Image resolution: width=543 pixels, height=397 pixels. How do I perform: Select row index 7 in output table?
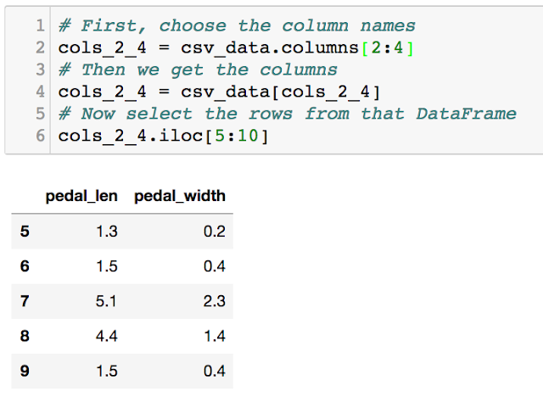click(25, 301)
